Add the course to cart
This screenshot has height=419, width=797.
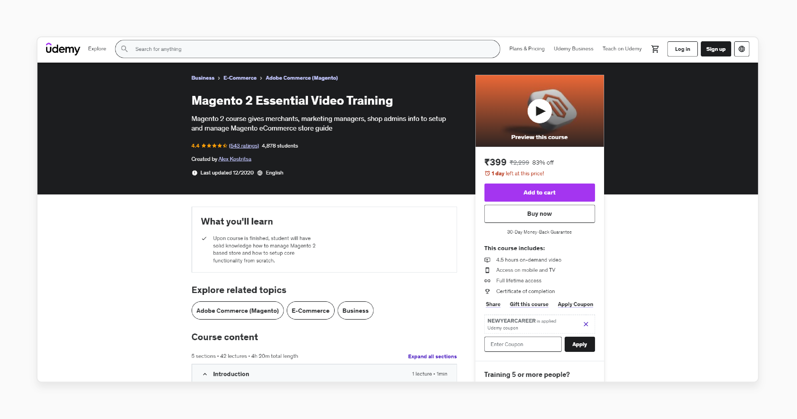pyautogui.click(x=539, y=193)
